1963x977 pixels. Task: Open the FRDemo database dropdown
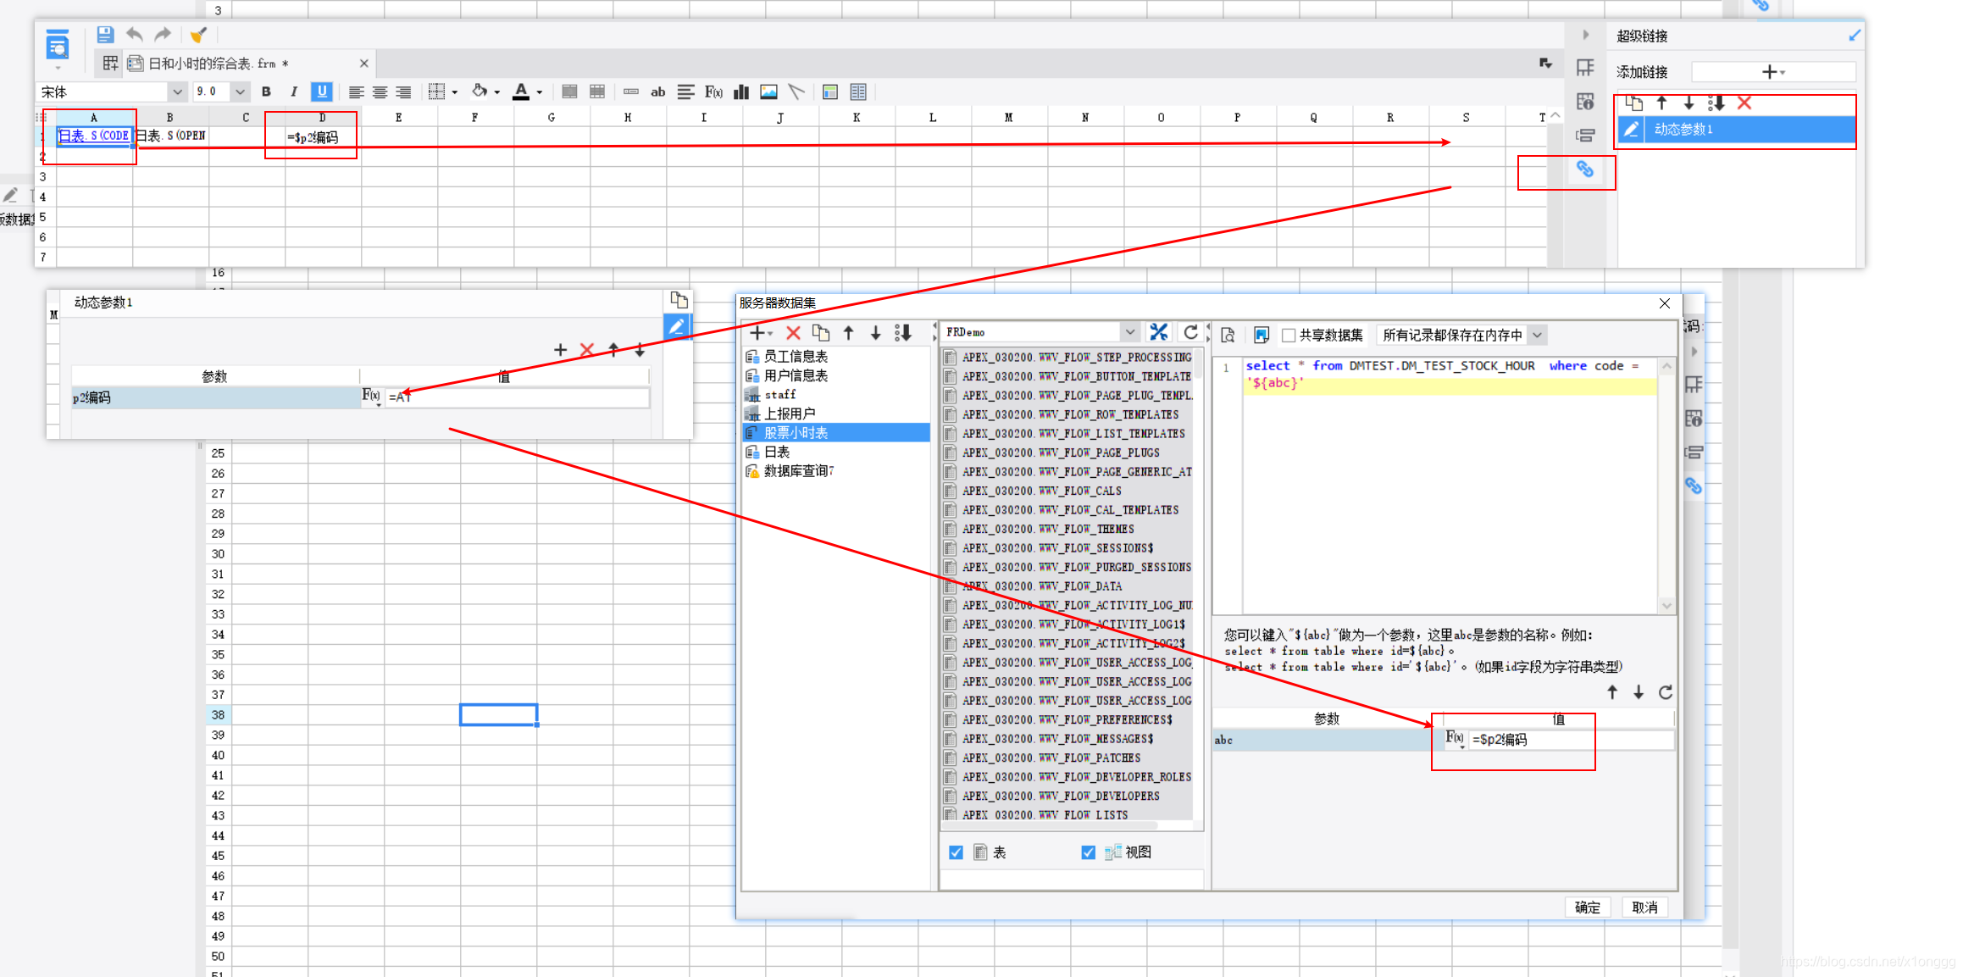[x=1129, y=332]
